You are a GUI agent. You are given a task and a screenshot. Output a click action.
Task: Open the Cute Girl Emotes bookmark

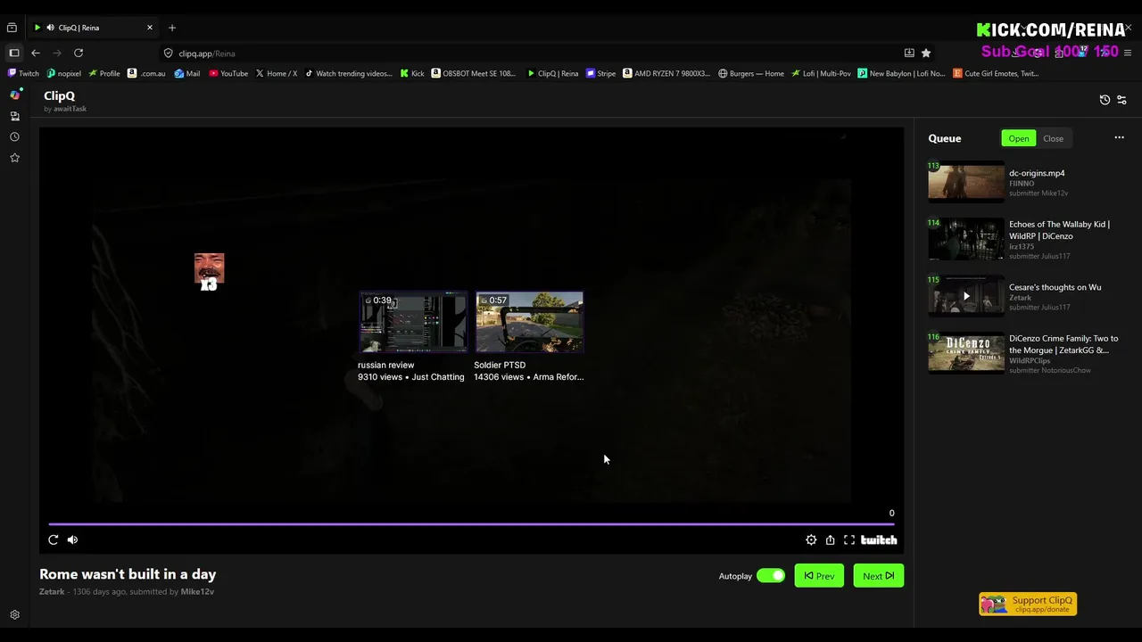click(x=996, y=73)
